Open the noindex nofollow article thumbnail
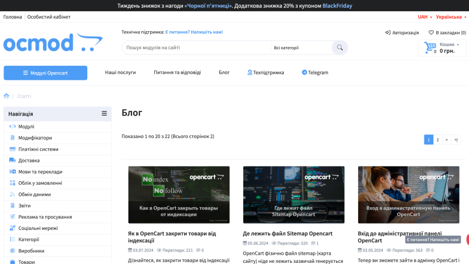469x264 pixels. (179, 195)
